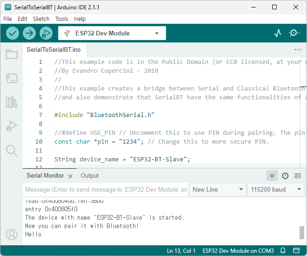The width and height of the screenshot is (307, 256).
Task: Close the Serial Monitor tab
Action: [x=71, y=176]
